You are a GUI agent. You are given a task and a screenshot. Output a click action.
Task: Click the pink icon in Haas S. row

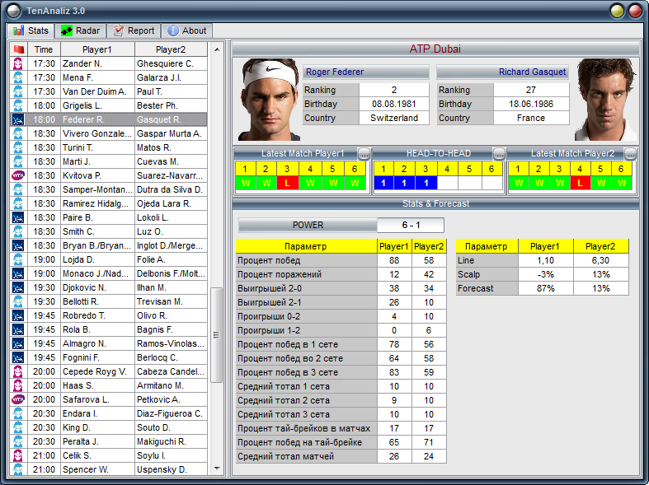18,386
